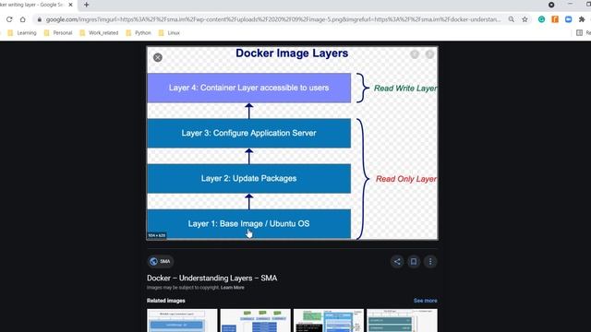The width and height of the screenshot is (591, 332).
Task: Open the second related image thumbnail
Action: coord(256,320)
